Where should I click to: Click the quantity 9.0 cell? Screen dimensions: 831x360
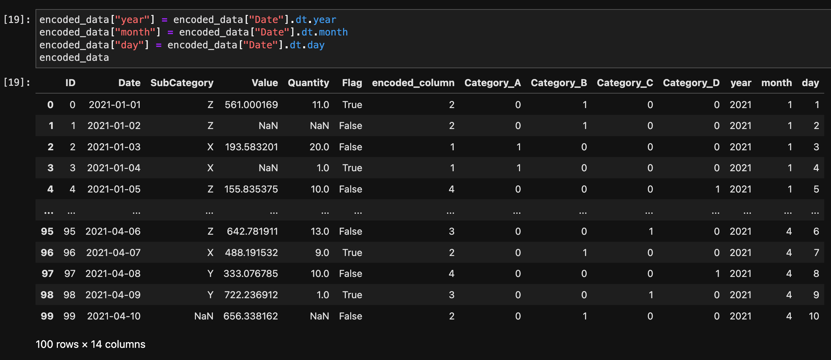[322, 253]
